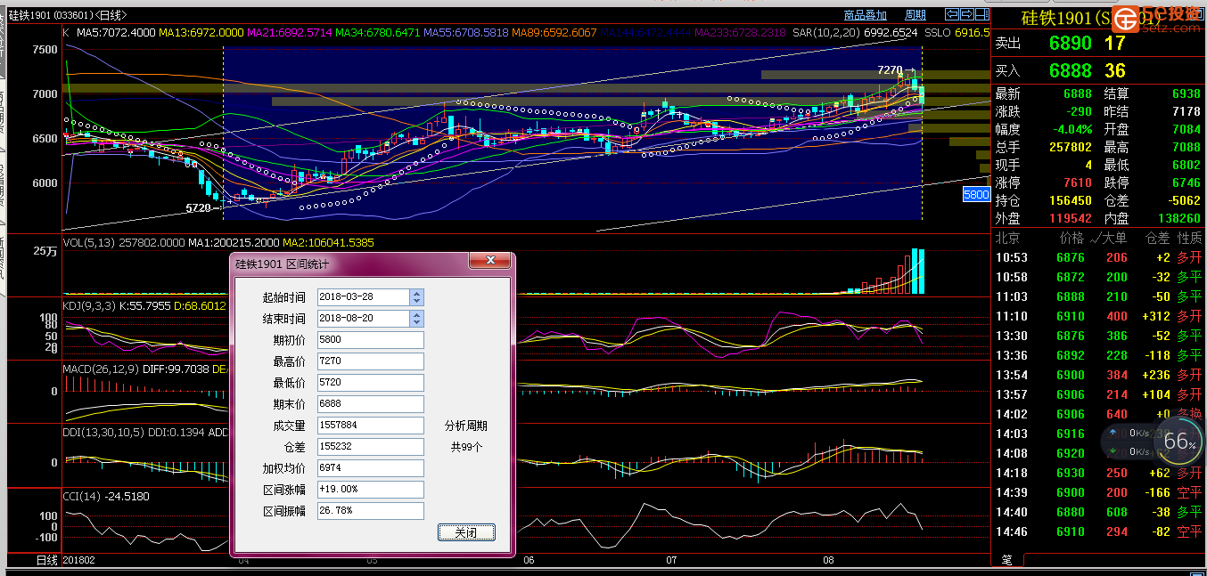Click the 价格 column header

(x=1071, y=239)
